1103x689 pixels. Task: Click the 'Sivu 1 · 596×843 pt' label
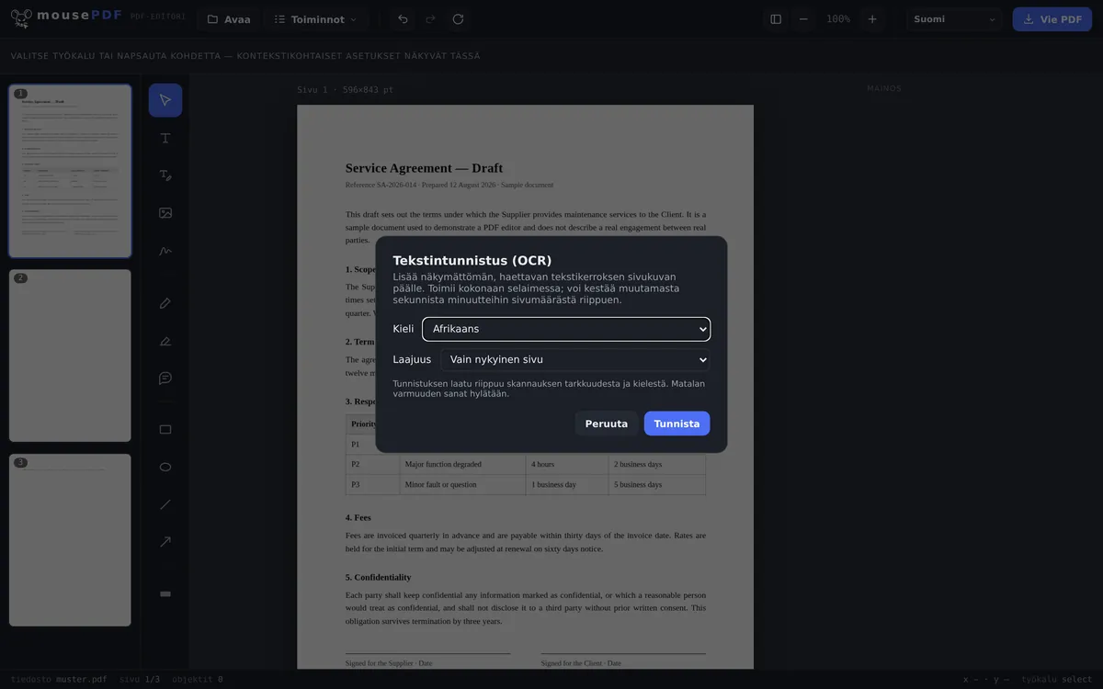tap(345, 90)
